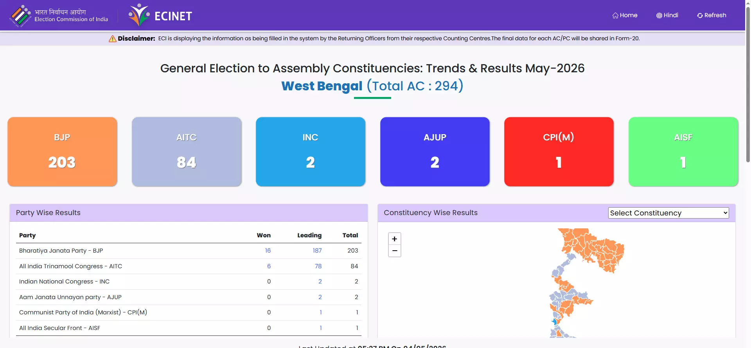Click the Election Commission of India logo
Screen dimensions: 751x348
(59, 16)
